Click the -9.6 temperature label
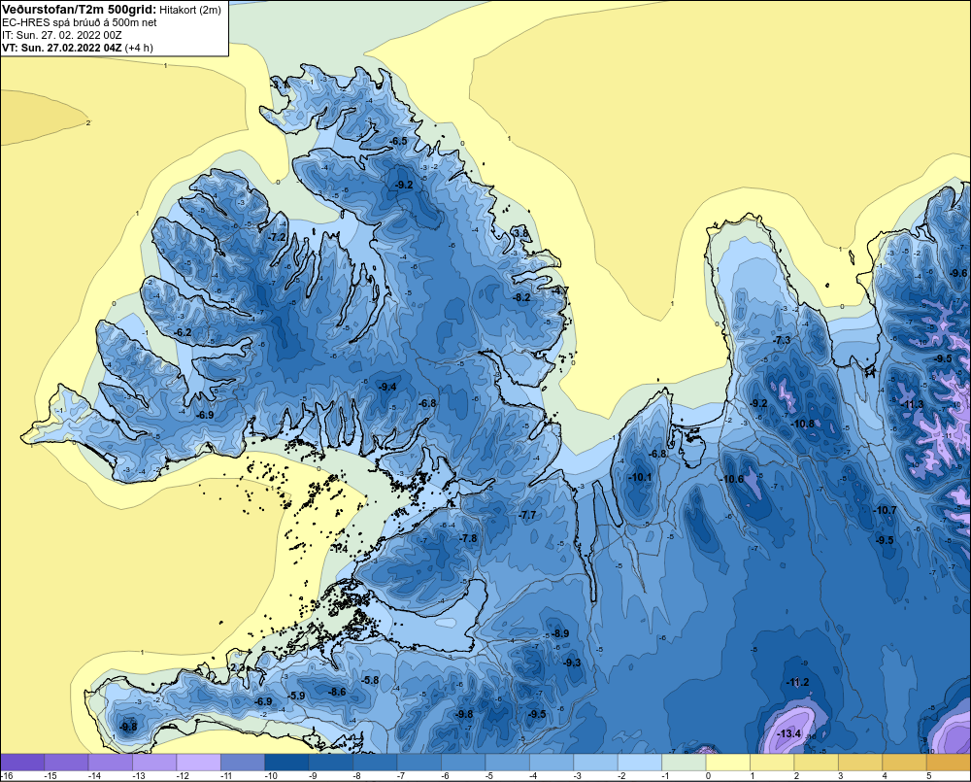 (x=958, y=273)
